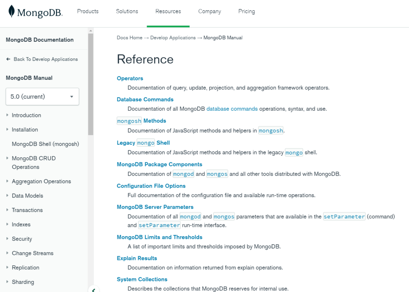Select the Resources menu item

[x=168, y=11]
